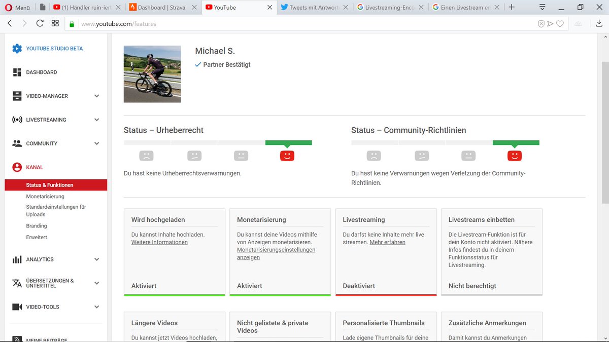The height and width of the screenshot is (342, 609).
Task: Click the Übersetzungen translate icon
Action: (x=17, y=283)
